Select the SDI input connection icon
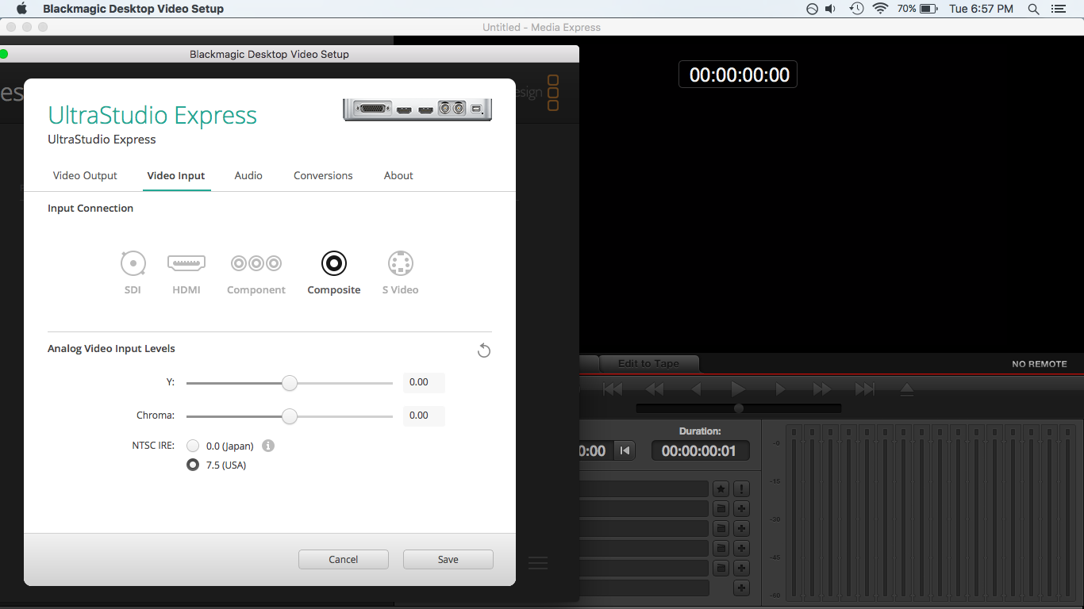 tap(133, 263)
